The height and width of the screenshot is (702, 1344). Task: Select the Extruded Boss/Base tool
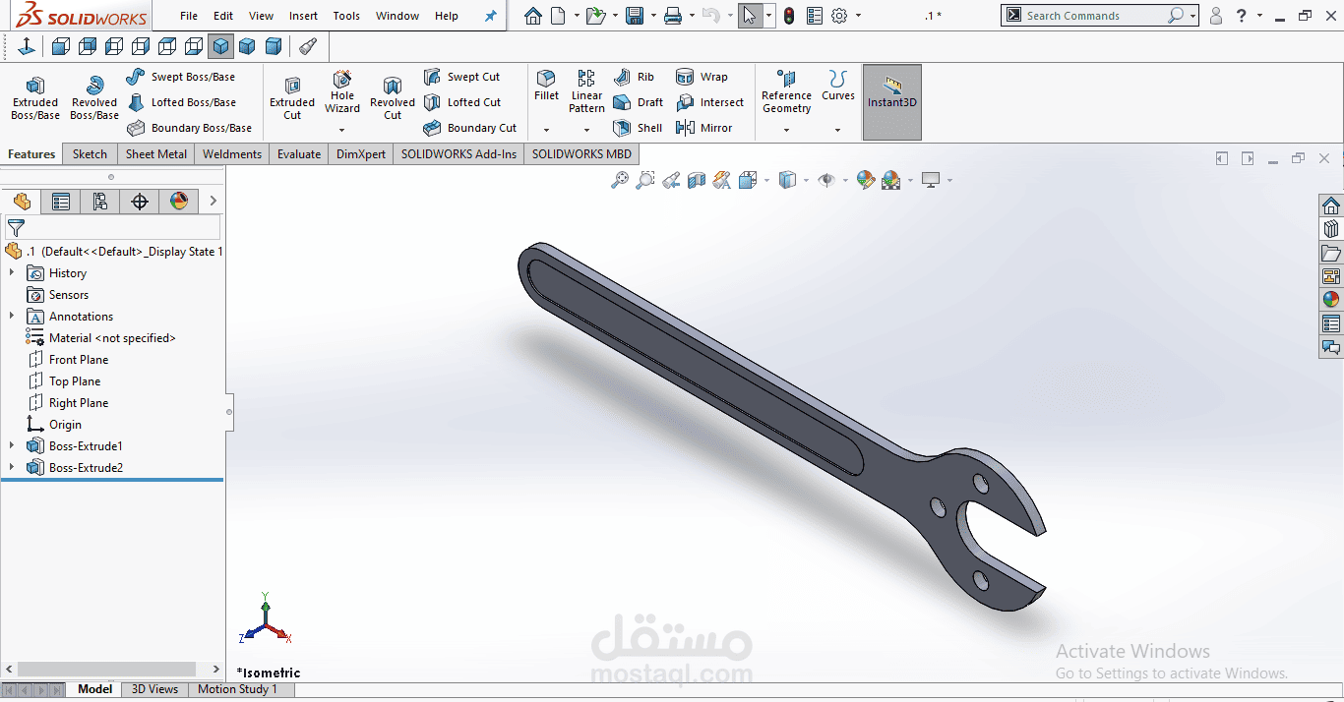click(35, 98)
